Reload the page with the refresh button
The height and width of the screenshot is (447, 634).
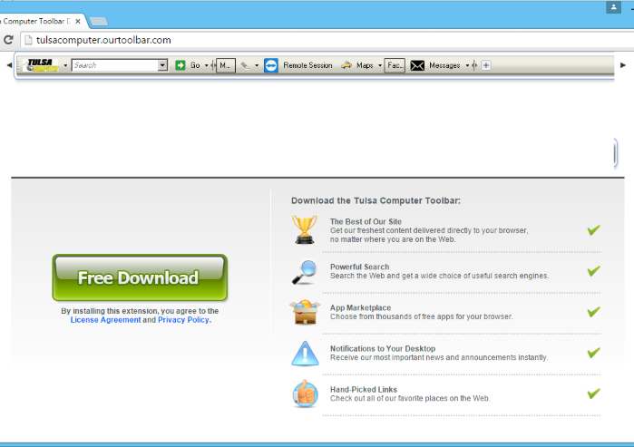click(x=9, y=40)
